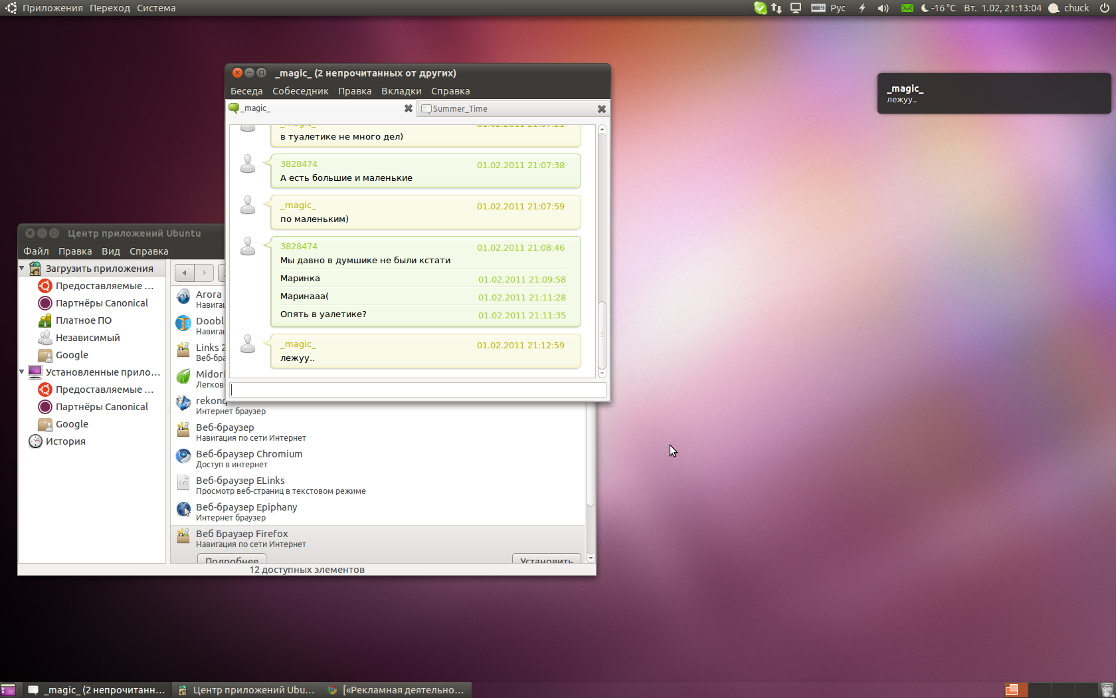The height and width of the screenshot is (698, 1116).
Task: Click avatar beside 3828474 21:07:38 message
Action: coord(248,164)
